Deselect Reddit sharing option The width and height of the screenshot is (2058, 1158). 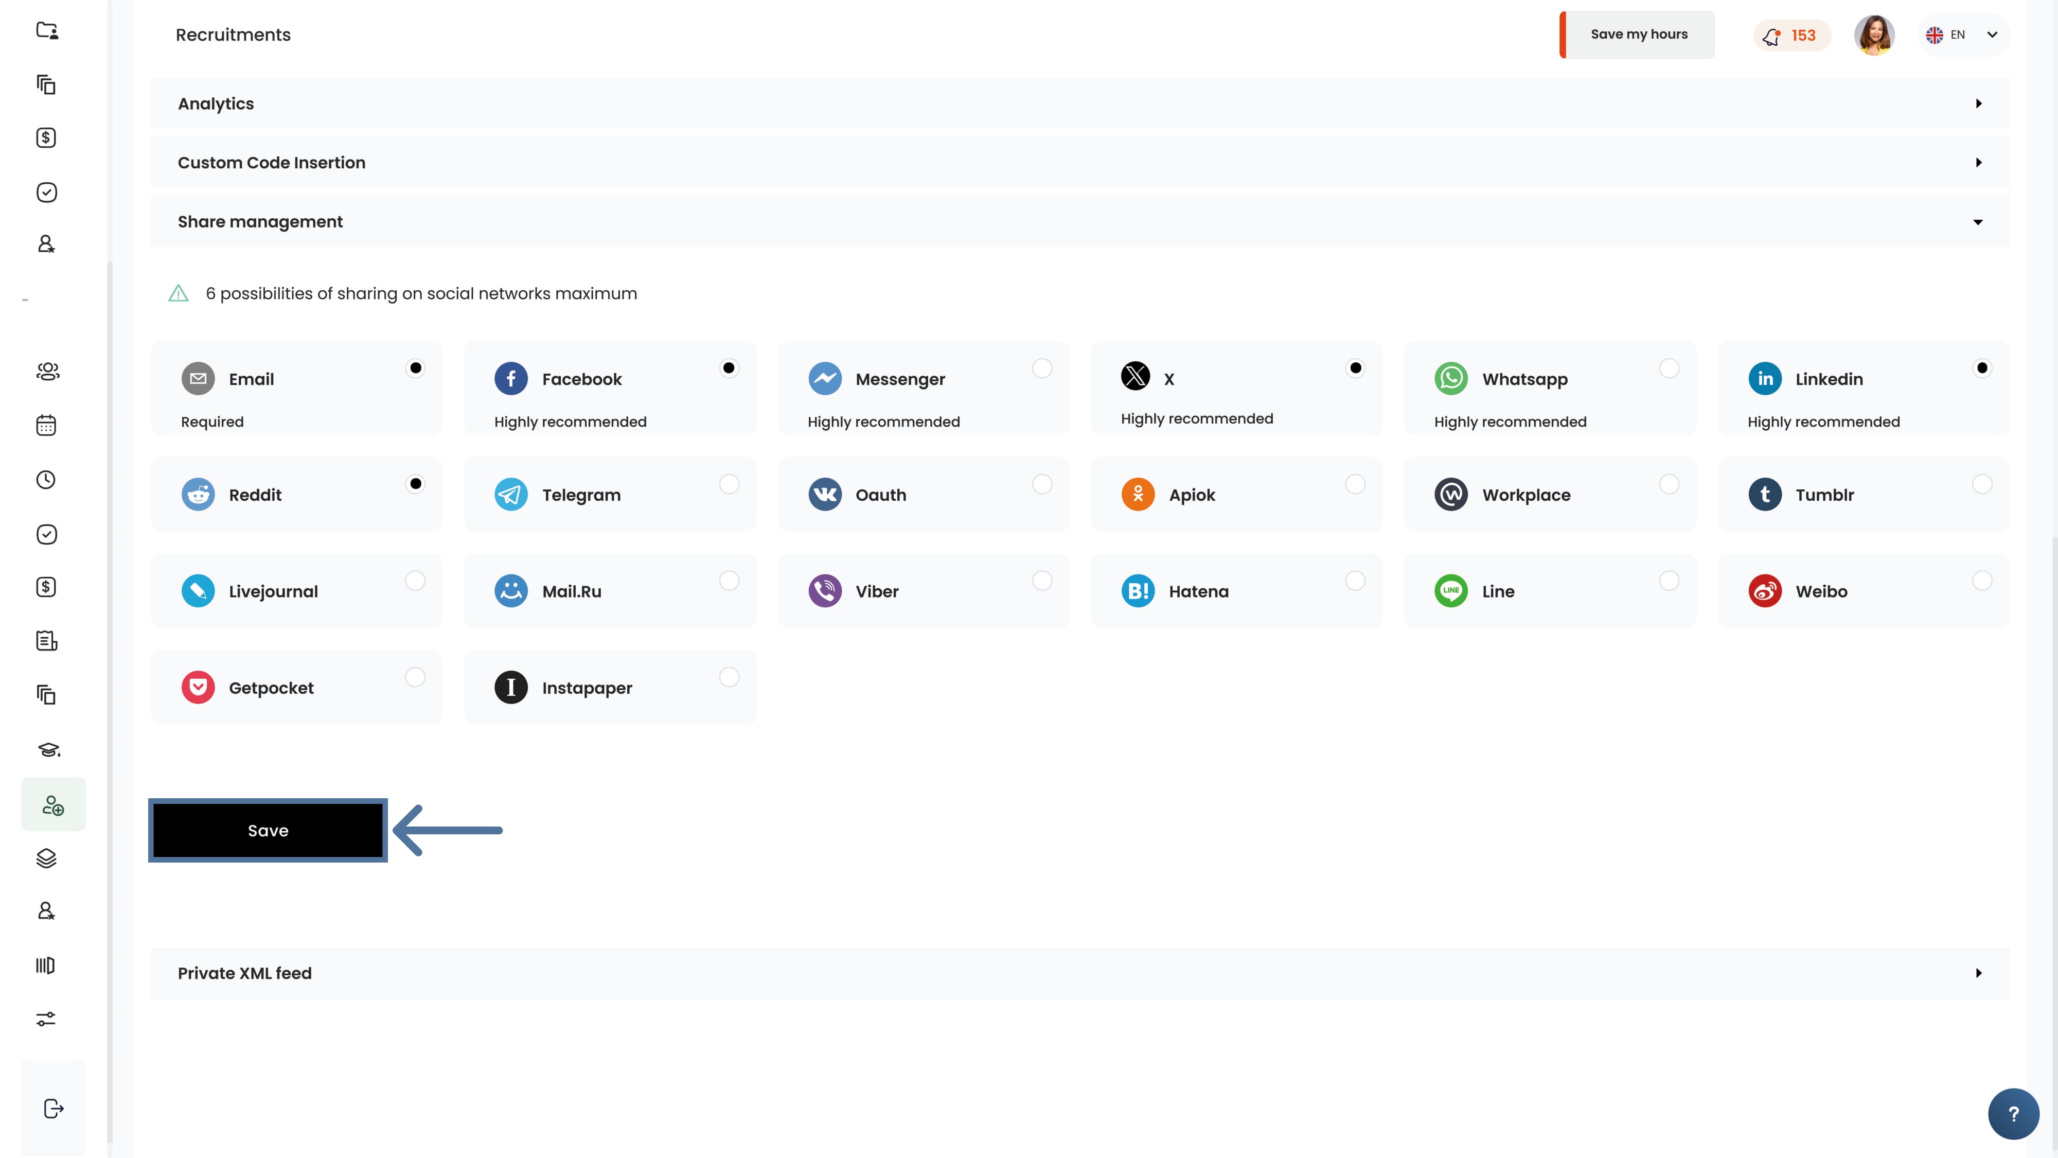tap(415, 484)
